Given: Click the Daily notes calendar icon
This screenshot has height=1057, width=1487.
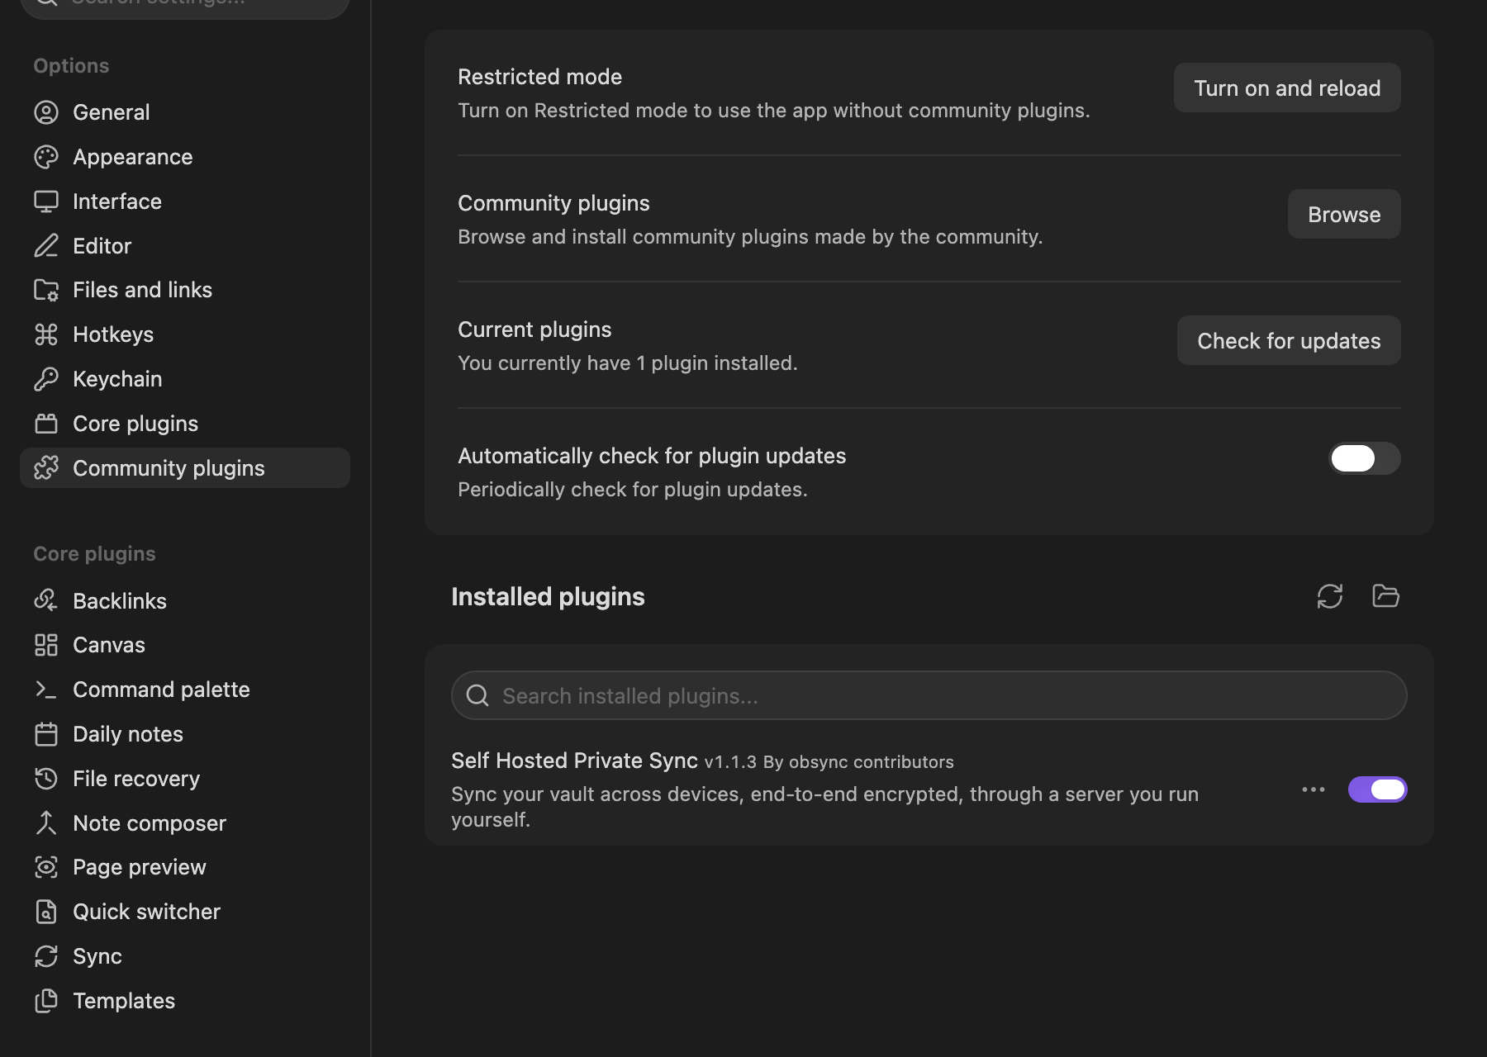Looking at the screenshot, I should tap(46, 734).
